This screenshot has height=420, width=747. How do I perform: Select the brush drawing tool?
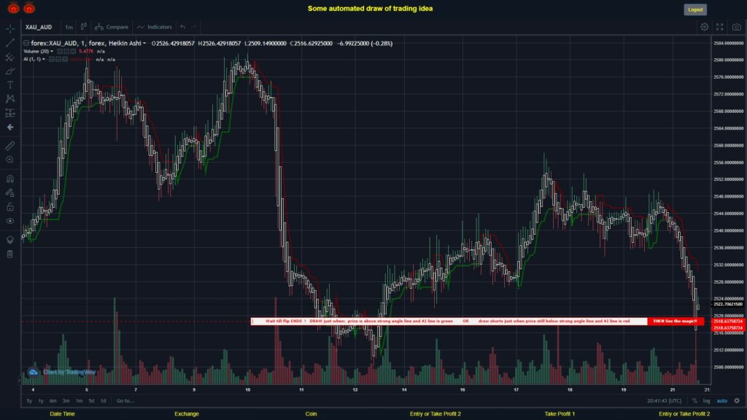[x=10, y=71]
